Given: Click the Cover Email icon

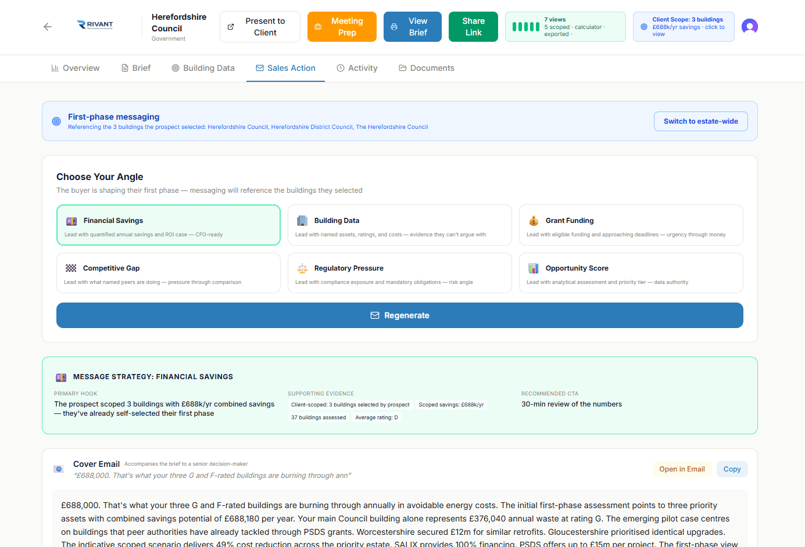Looking at the screenshot, I should pos(59,469).
